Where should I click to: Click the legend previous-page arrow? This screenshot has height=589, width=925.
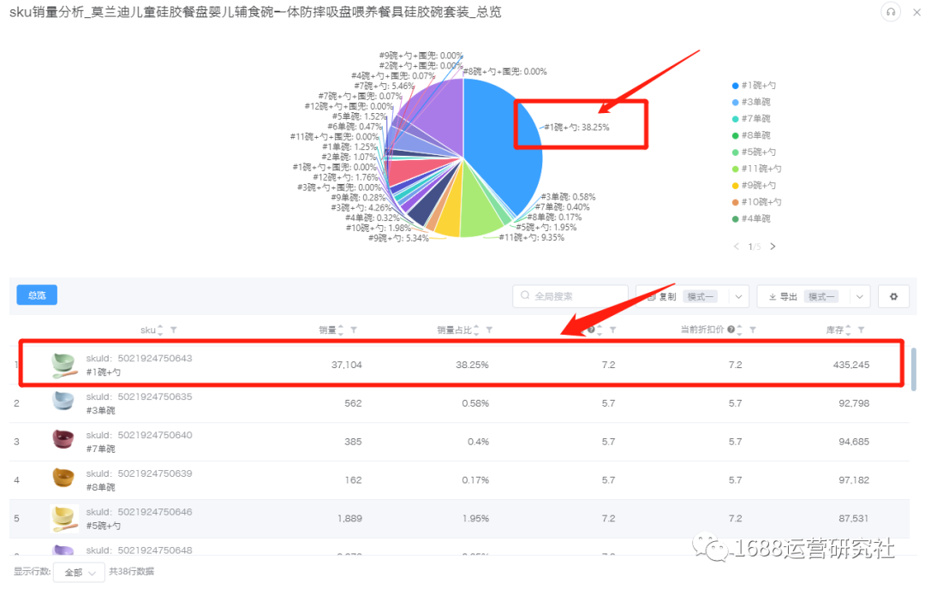pos(737,246)
